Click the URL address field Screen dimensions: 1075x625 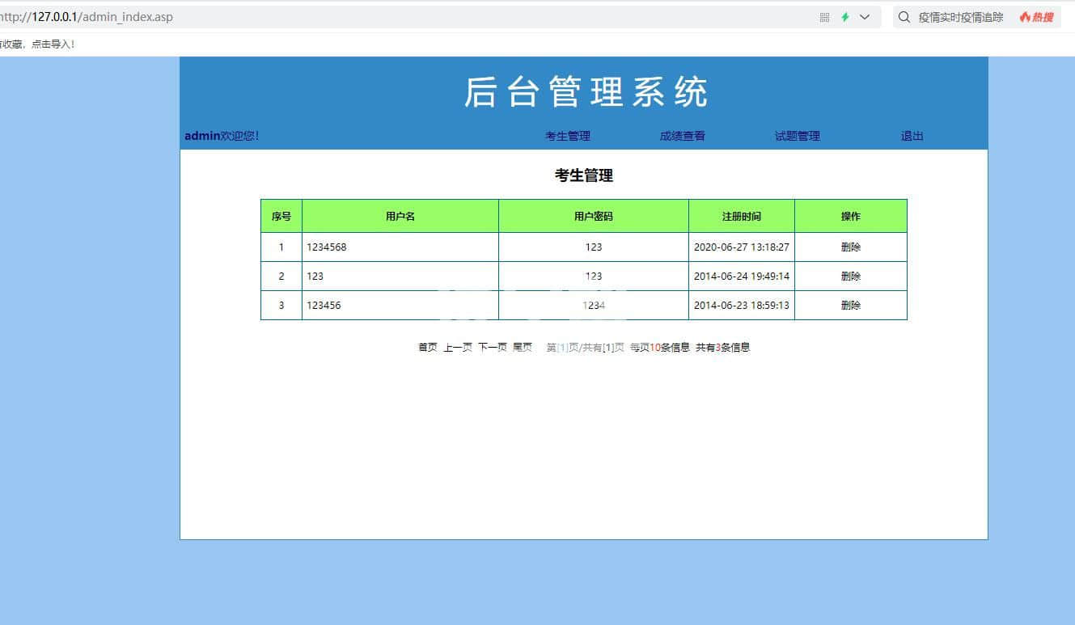pyautogui.click(x=404, y=17)
